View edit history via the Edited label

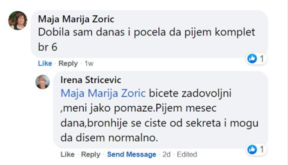(187, 154)
